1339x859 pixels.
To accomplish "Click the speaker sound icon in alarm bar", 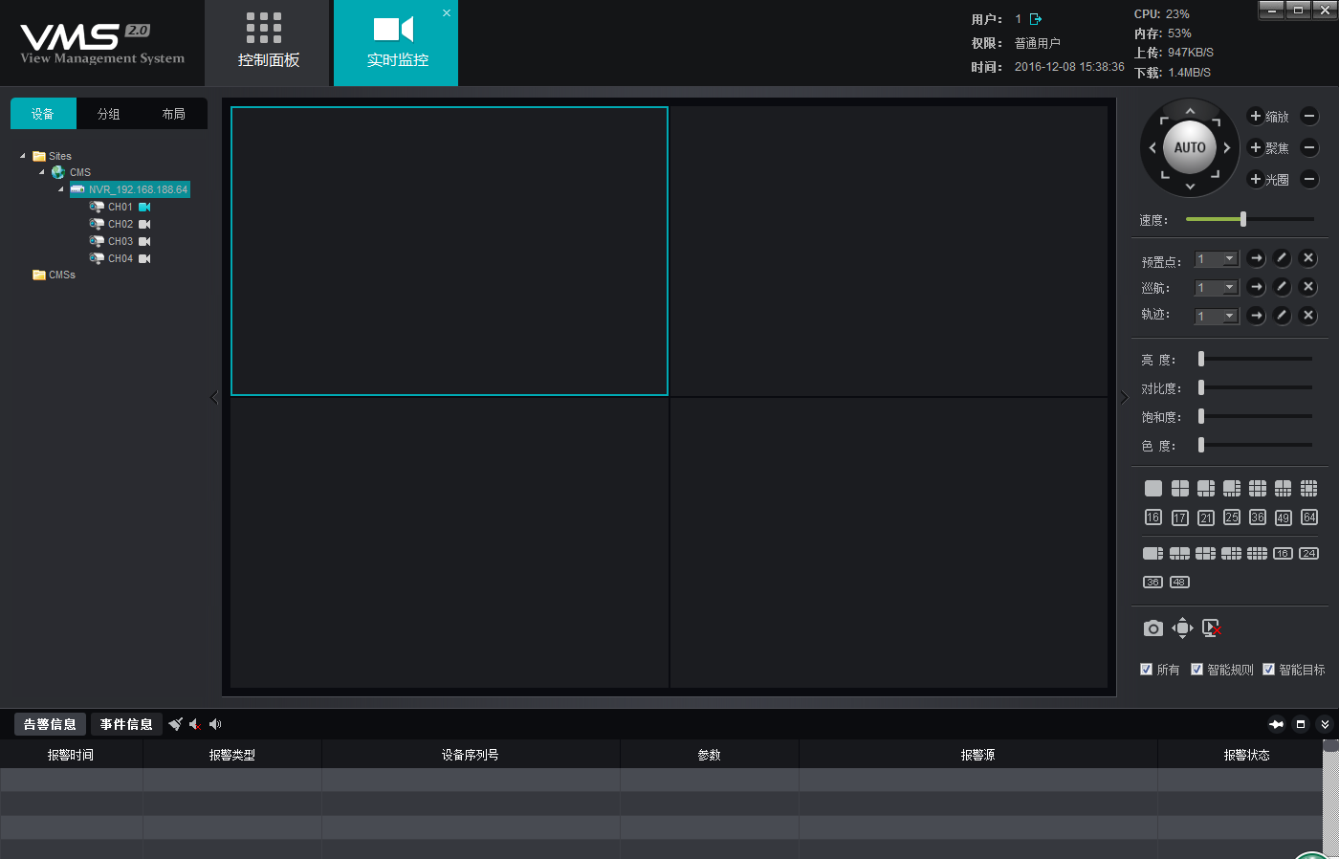I will pos(215,724).
